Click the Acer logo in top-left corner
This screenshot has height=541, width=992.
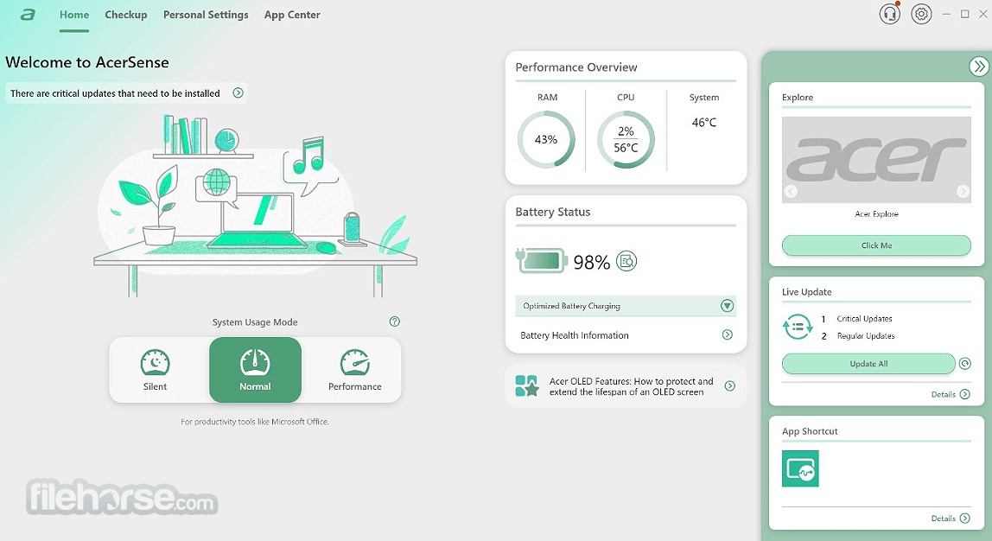click(27, 15)
